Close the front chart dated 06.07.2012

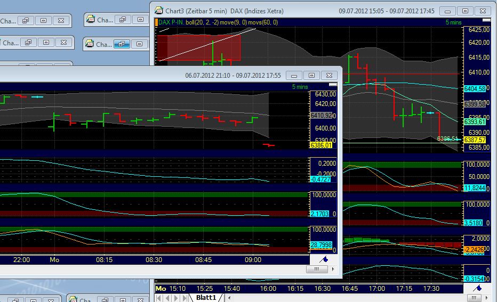tap(330, 75)
